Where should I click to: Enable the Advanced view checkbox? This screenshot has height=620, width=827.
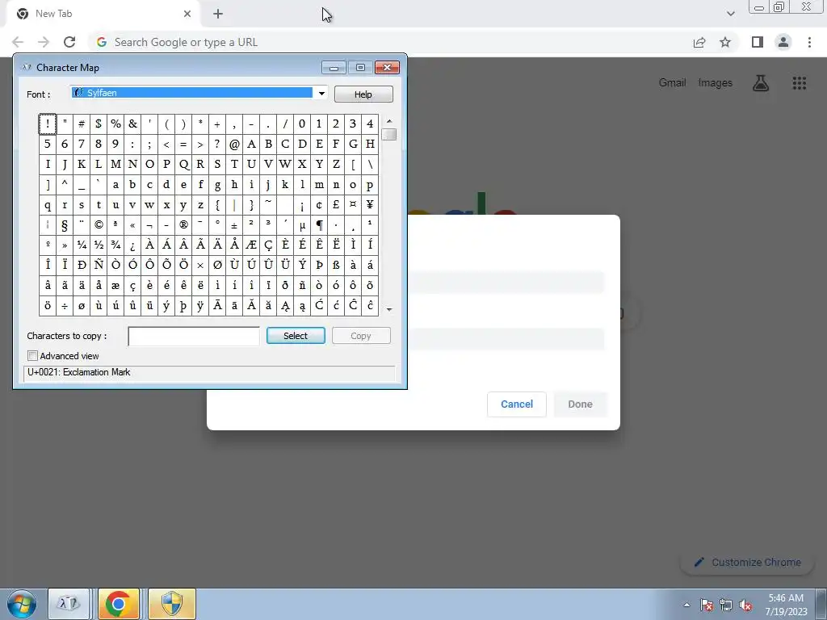[32, 356]
